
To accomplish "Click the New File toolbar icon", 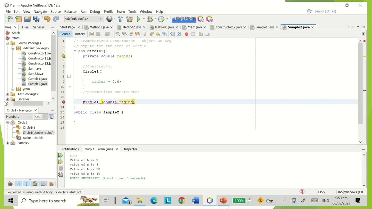I will (x=10, y=19).
